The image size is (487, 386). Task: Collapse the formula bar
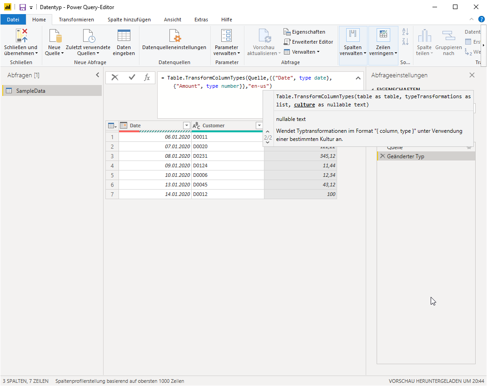coord(358,78)
